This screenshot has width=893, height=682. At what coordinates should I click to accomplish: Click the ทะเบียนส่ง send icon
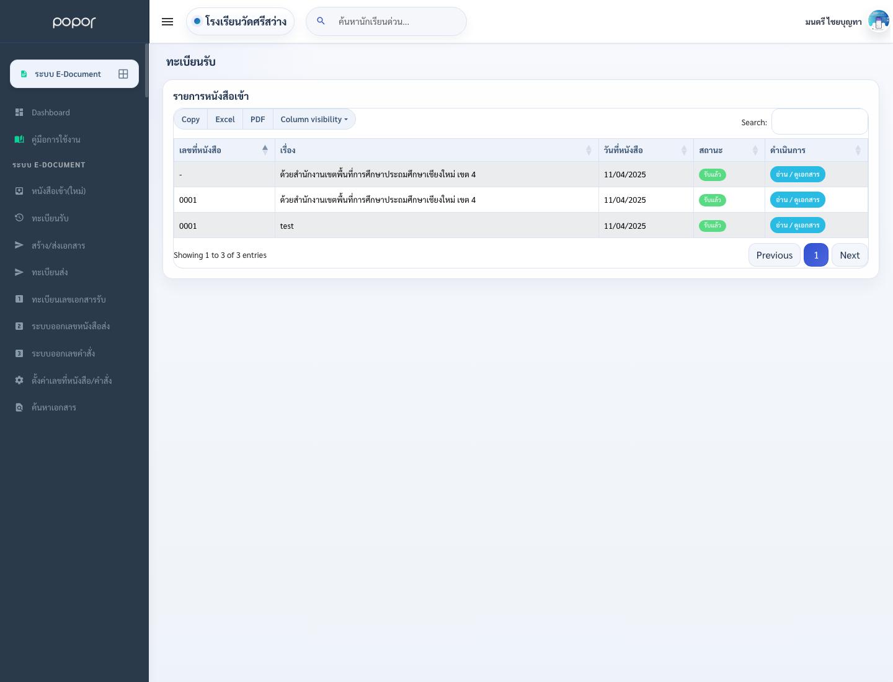(19, 272)
